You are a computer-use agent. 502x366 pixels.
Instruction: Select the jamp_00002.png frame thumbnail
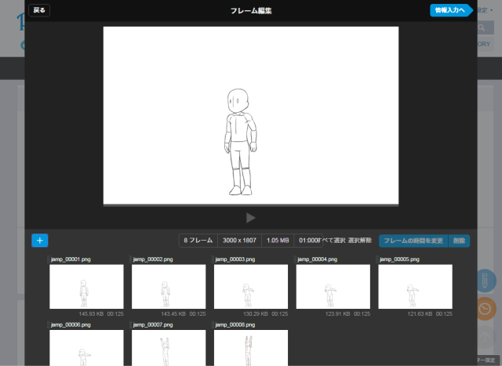pos(169,286)
